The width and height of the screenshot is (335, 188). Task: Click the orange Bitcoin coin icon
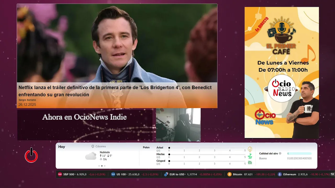point(230,174)
